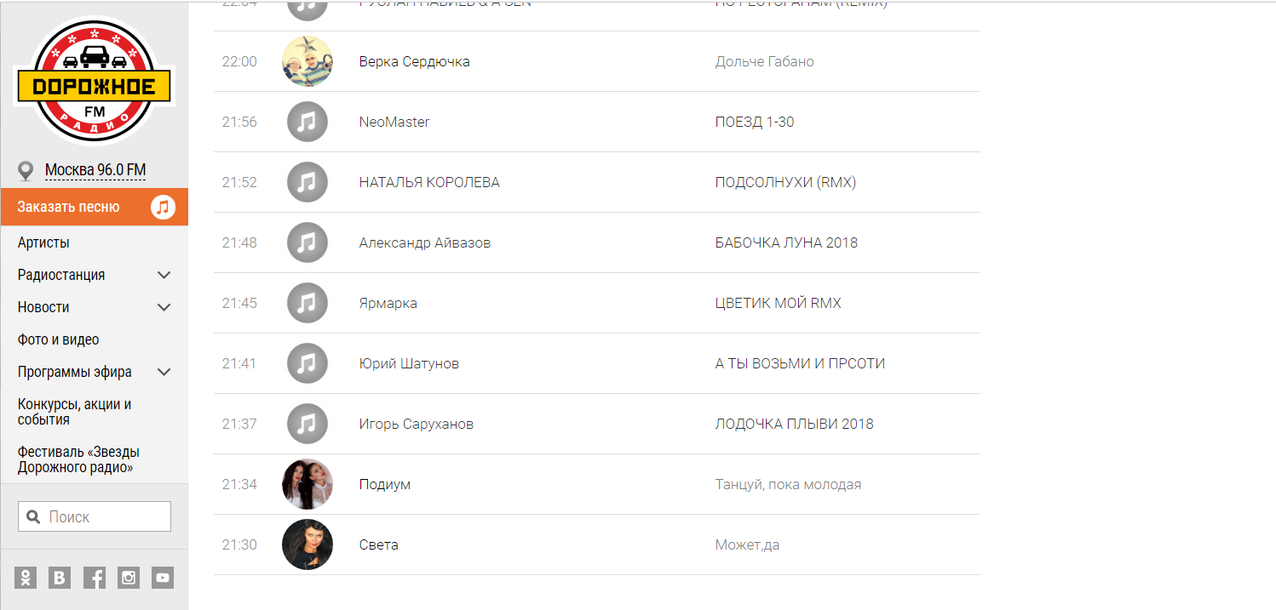This screenshot has height=610, width=1276.
Task: Open Фестиваль «Звезды Дорожного радио» page
Action: (78, 459)
